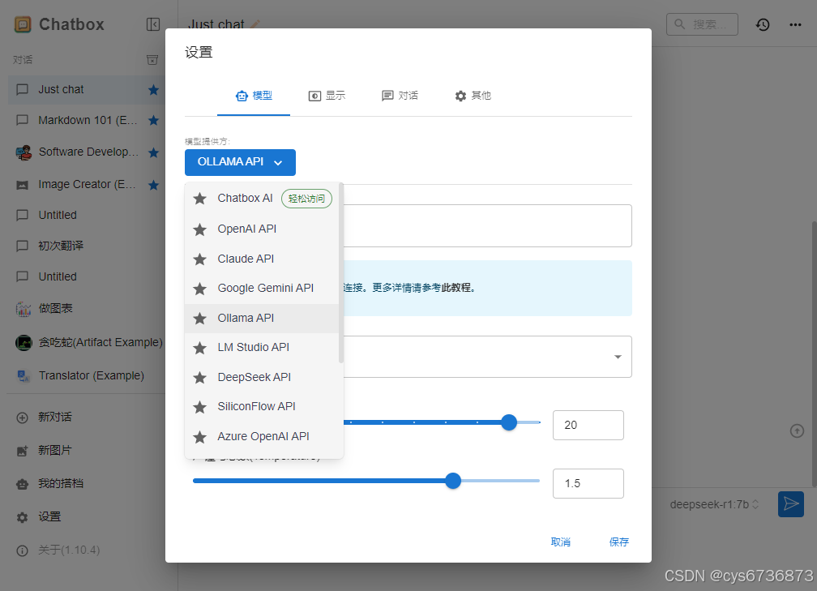Toggle star on Software Developer conversation
This screenshot has width=817, height=591.
click(x=153, y=152)
